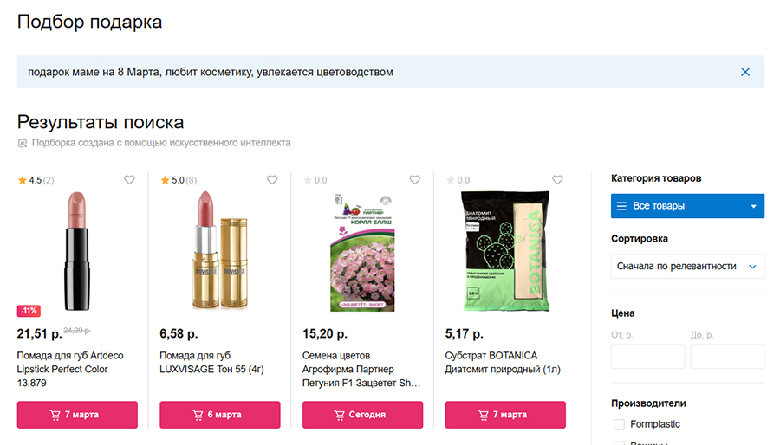Click the minimum price "От, р." input field

(647, 356)
